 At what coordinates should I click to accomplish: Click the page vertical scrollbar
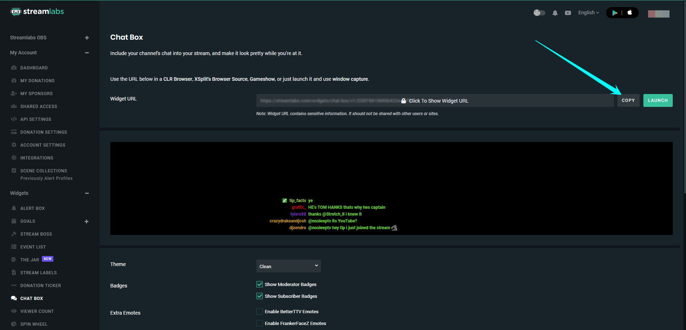[685, 97]
